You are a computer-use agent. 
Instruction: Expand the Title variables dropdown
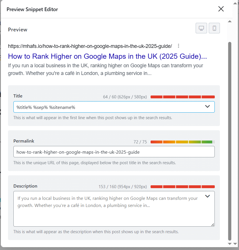coord(208,107)
